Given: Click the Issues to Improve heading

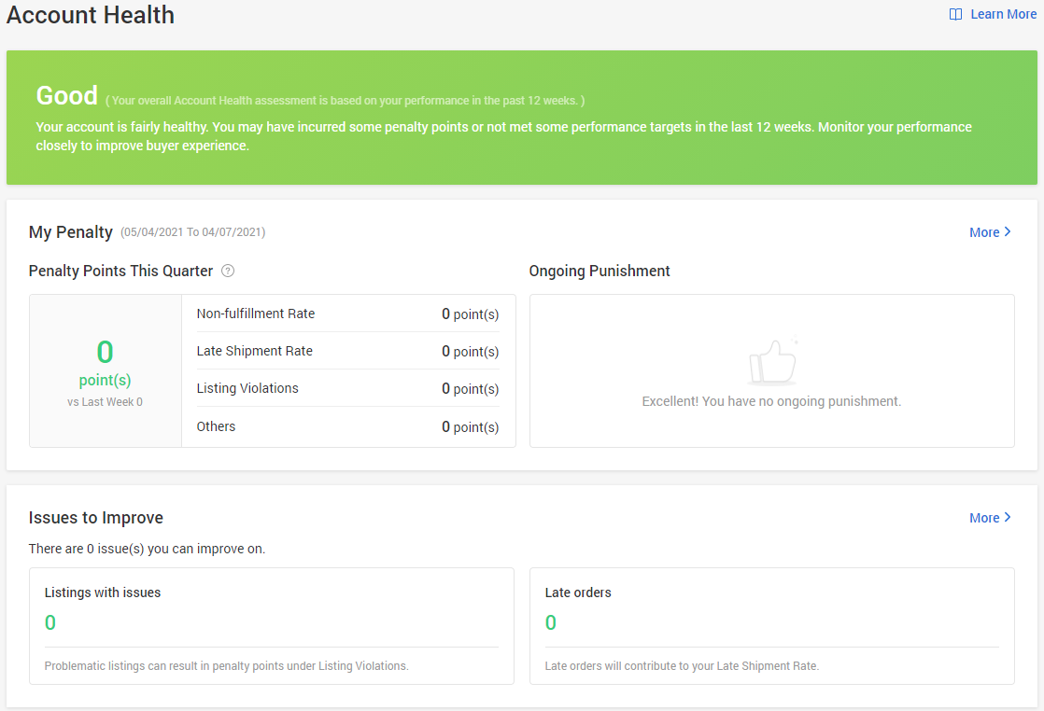Looking at the screenshot, I should [x=96, y=518].
